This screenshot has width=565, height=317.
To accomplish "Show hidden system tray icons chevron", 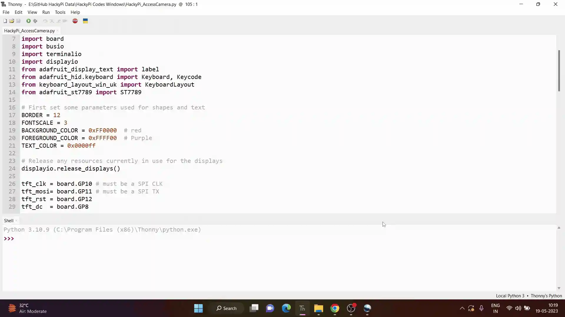I will coord(462,308).
